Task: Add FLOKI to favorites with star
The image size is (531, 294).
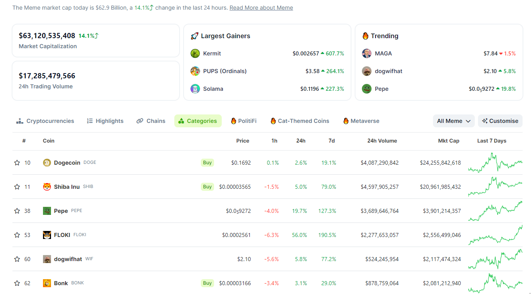Action: coord(17,235)
